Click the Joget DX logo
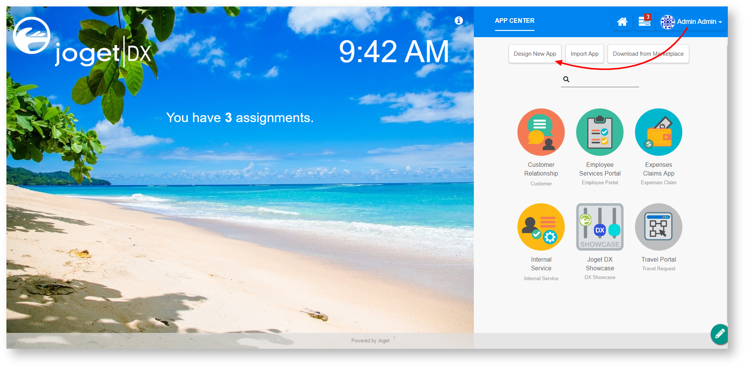The height and width of the screenshot is (367, 746). [x=82, y=42]
